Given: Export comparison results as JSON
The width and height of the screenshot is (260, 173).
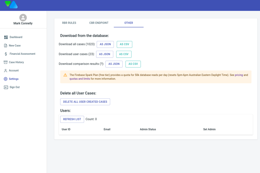Looking at the screenshot, I should point(114,64).
